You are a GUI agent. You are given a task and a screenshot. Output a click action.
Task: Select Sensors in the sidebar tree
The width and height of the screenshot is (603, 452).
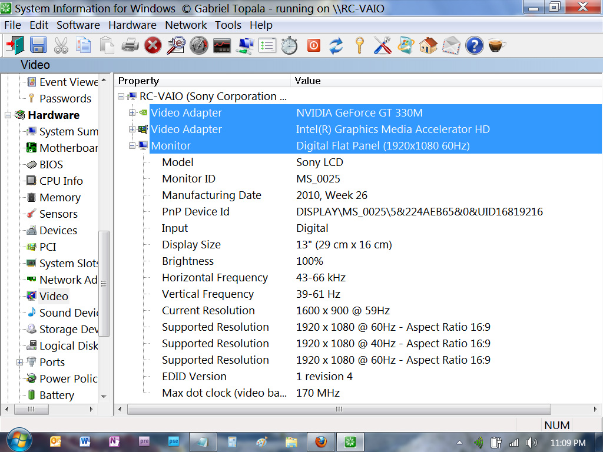pos(58,214)
